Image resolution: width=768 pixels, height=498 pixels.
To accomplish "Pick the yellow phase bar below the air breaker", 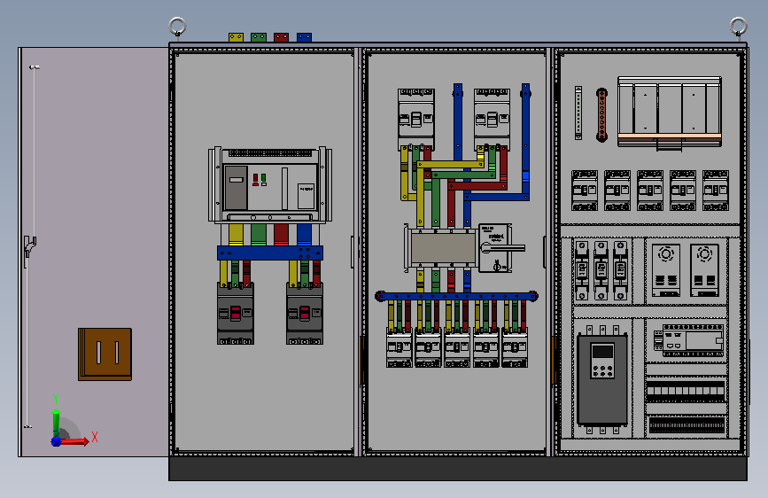I will [x=236, y=234].
